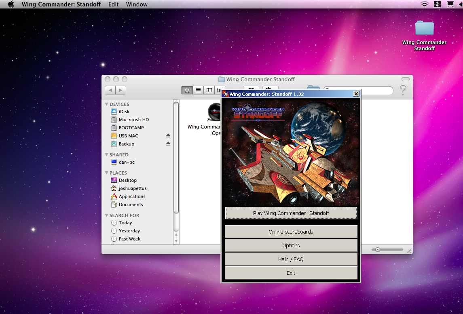This screenshot has width=463, height=314.
Task: Switch Finder to list view
Action: 198,90
